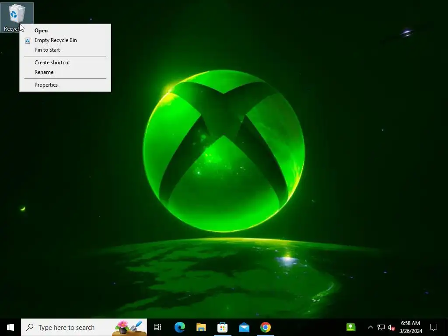Open Properties from the context menu
The height and width of the screenshot is (336, 448).
(65, 85)
